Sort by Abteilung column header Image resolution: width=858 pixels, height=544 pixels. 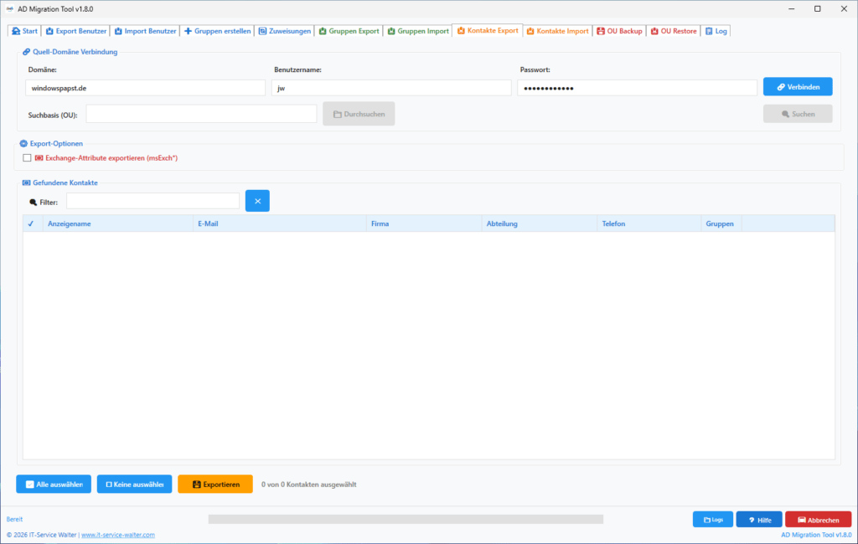[x=540, y=223]
